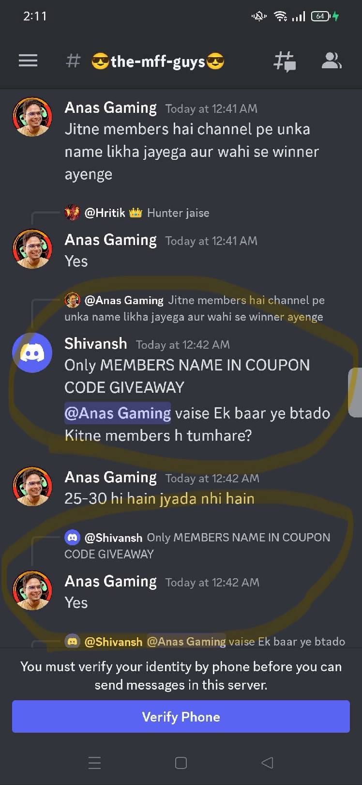This screenshot has width=362, height=785.
Task: Open the-mff-guys channel title
Action: tap(158, 62)
